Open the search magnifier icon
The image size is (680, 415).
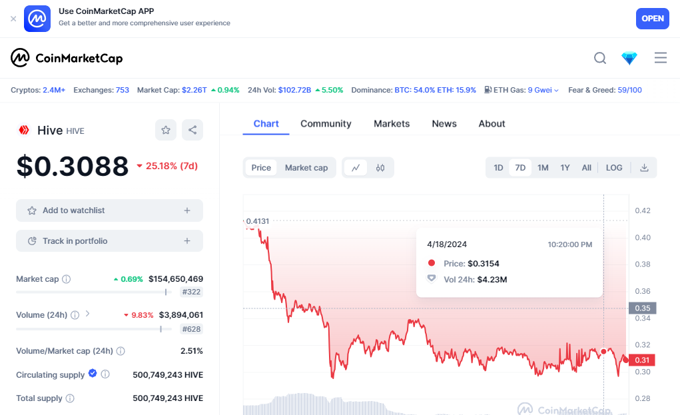point(600,58)
